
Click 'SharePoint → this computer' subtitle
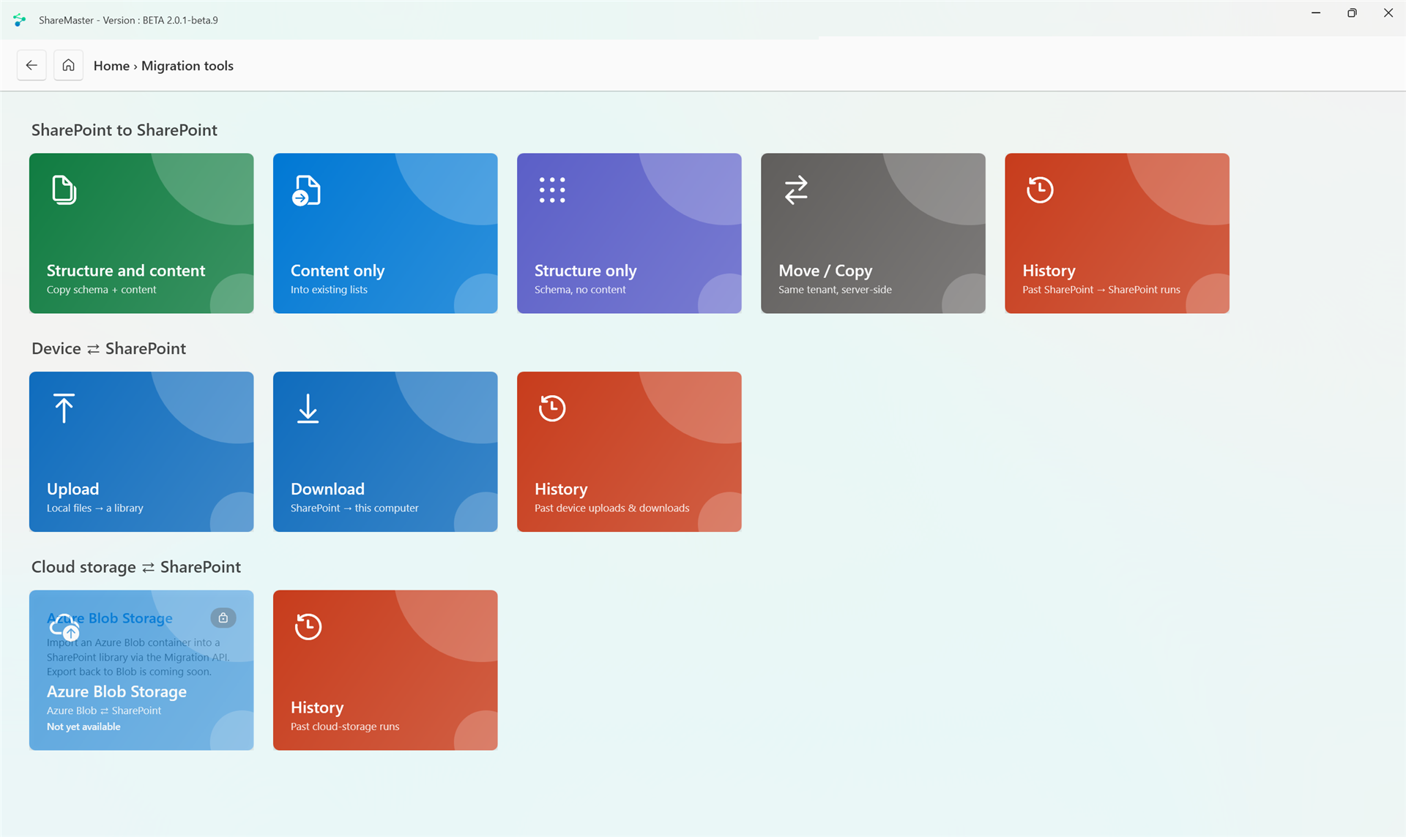point(354,508)
